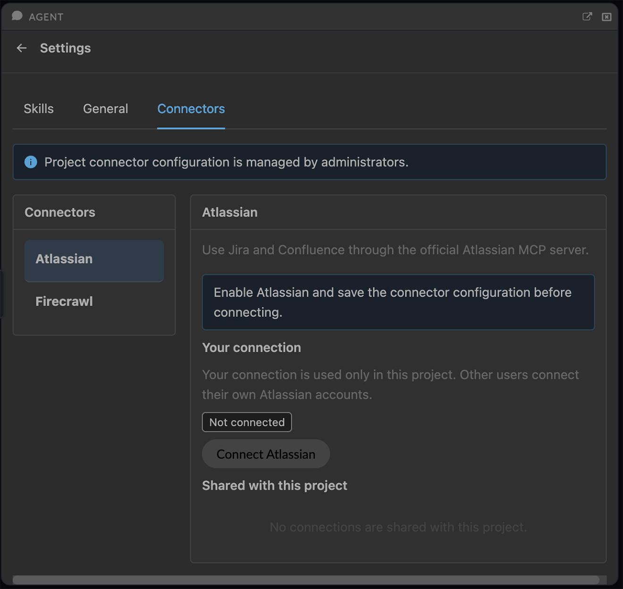Click the horizontal scrollbar at the bottom
The image size is (623, 589).
(x=306, y=580)
